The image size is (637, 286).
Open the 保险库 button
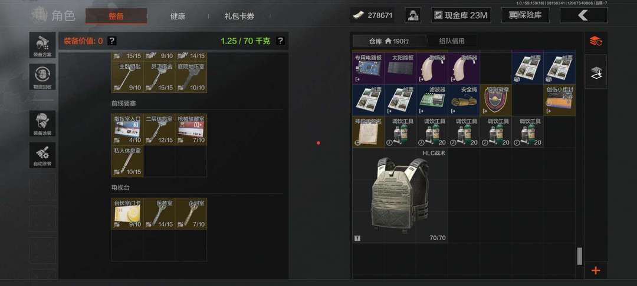pyautogui.click(x=526, y=15)
